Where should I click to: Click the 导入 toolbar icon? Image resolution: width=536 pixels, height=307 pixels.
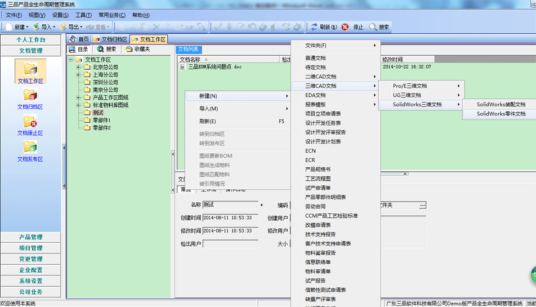coord(37,27)
